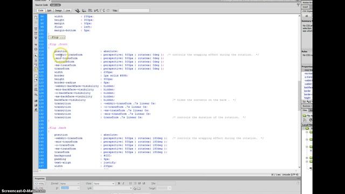Click refresh icon in Files panel
This screenshot has height=194, width=345.
coord(310,120)
